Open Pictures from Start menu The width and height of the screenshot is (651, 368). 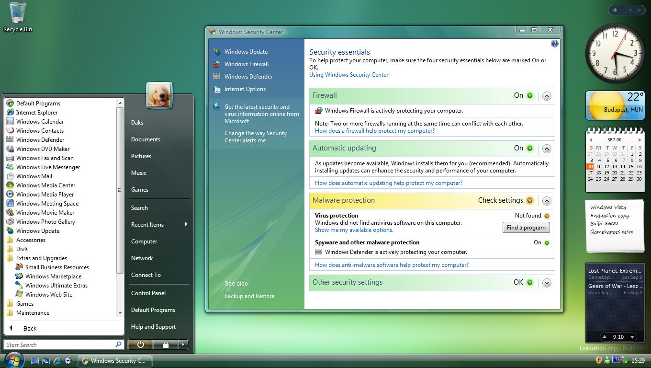(141, 156)
